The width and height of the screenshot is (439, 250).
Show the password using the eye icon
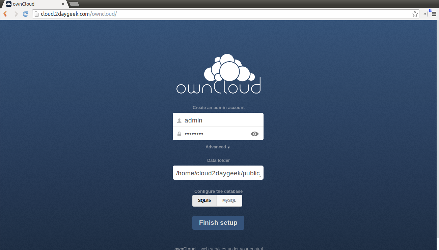pos(255,134)
